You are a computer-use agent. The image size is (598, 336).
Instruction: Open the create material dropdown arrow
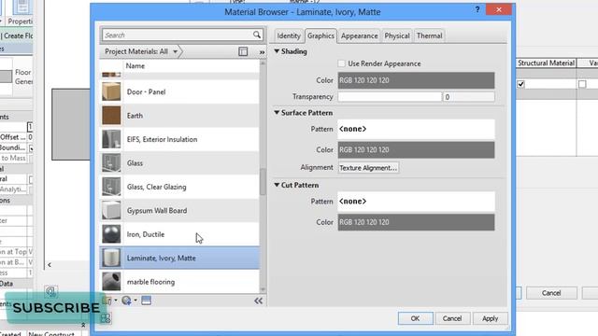click(x=135, y=301)
